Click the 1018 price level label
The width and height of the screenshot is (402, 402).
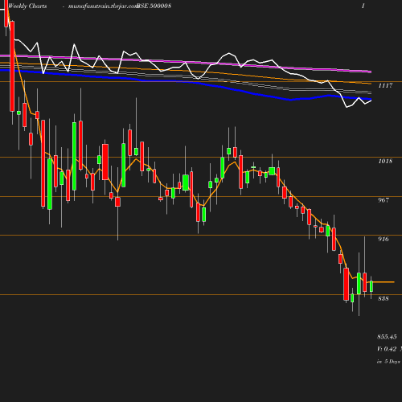pyautogui.click(x=385, y=161)
